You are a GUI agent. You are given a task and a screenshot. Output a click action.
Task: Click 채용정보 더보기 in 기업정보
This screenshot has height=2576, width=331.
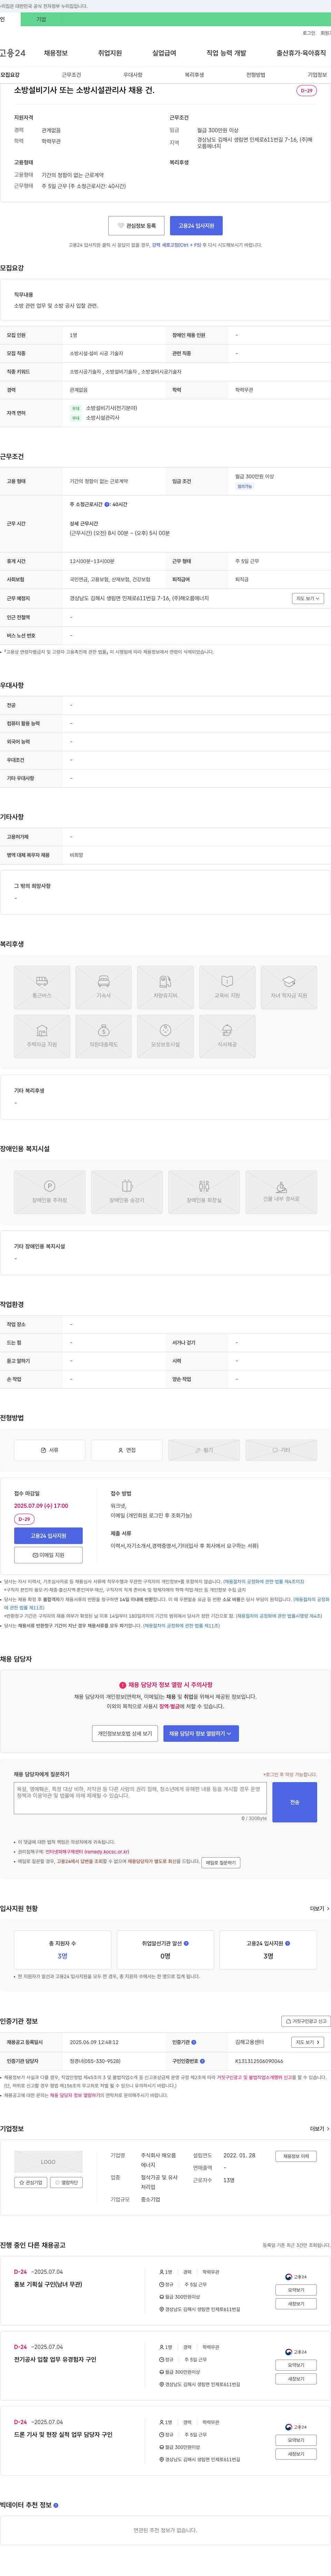[x=296, y=2156]
